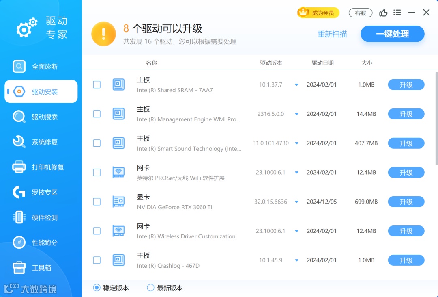Go to 系统修复 section
Viewport: 438px width, 297px height.
point(41,142)
